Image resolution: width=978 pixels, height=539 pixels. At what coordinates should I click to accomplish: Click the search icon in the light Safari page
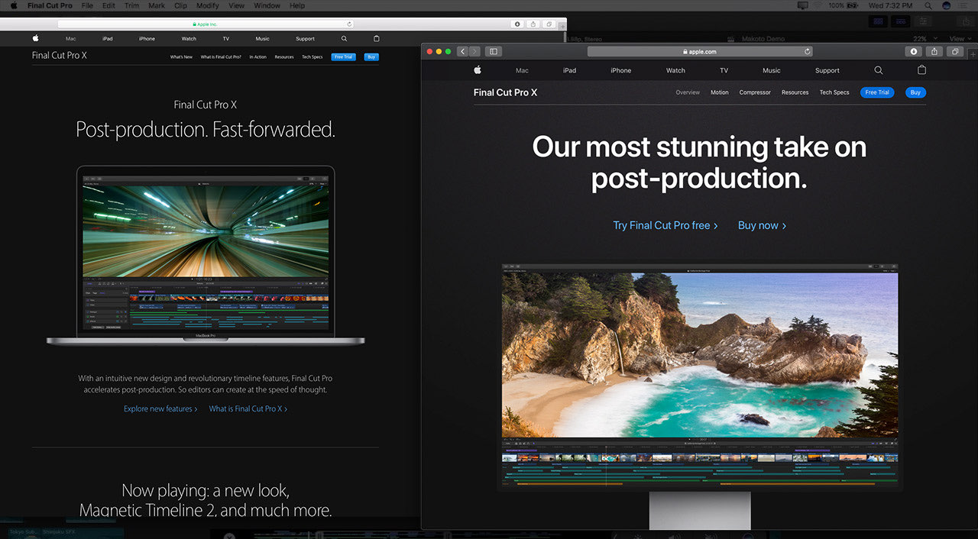345,38
